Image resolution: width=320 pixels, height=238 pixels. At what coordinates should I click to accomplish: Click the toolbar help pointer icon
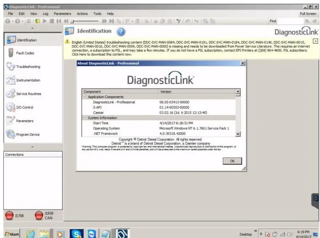click(179, 21)
